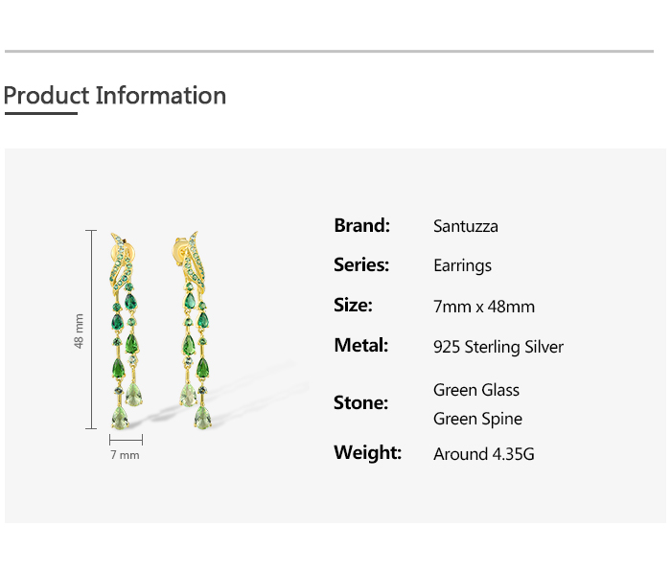Click the left earring image

pyautogui.click(x=125, y=326)
